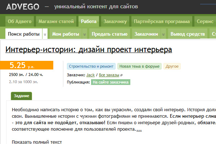This screenshot has width=216, height=144.
Task: Go to the Магазин статей section
Action: coord(56,22)
